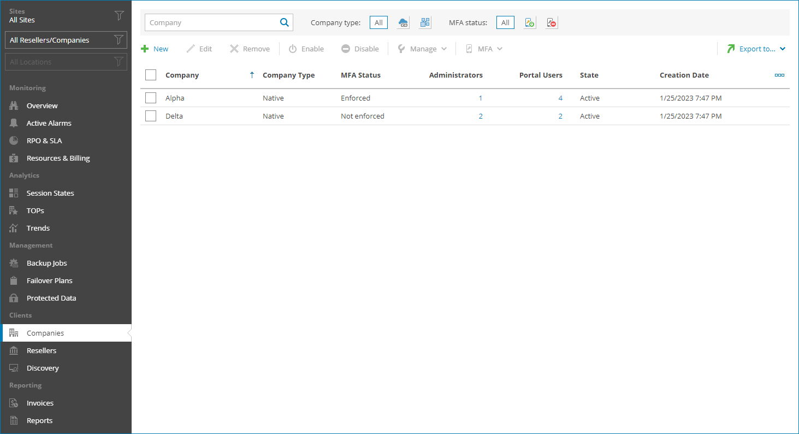Filter MFA status by disabled icon
Viewport: 799px width, 434px height.
pyautogui.click(x=552, y=22)
